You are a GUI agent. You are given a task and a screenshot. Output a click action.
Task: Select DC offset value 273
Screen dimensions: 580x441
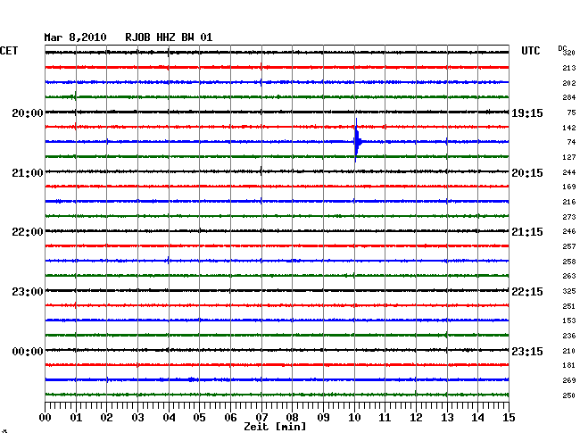569,217
